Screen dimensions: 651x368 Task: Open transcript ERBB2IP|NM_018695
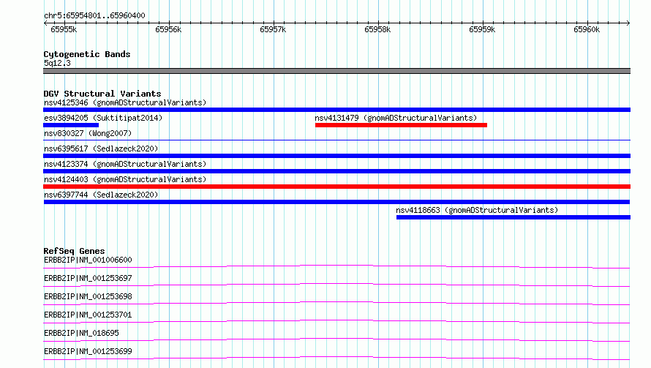[81, 333]
